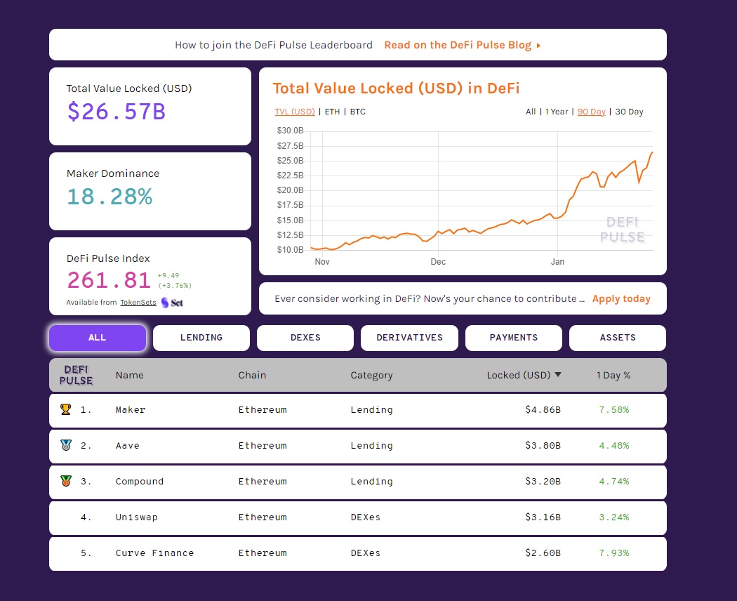Click the DEFI PULSE watermark on chart

[622, 230]
